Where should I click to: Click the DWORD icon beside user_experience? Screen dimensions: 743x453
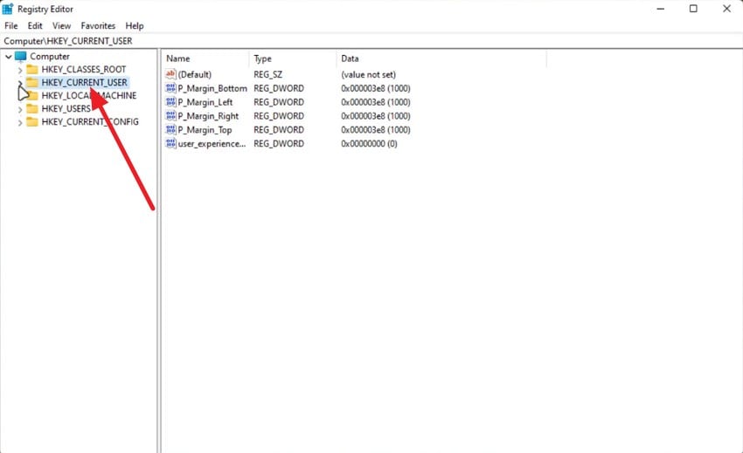[170, 143]
